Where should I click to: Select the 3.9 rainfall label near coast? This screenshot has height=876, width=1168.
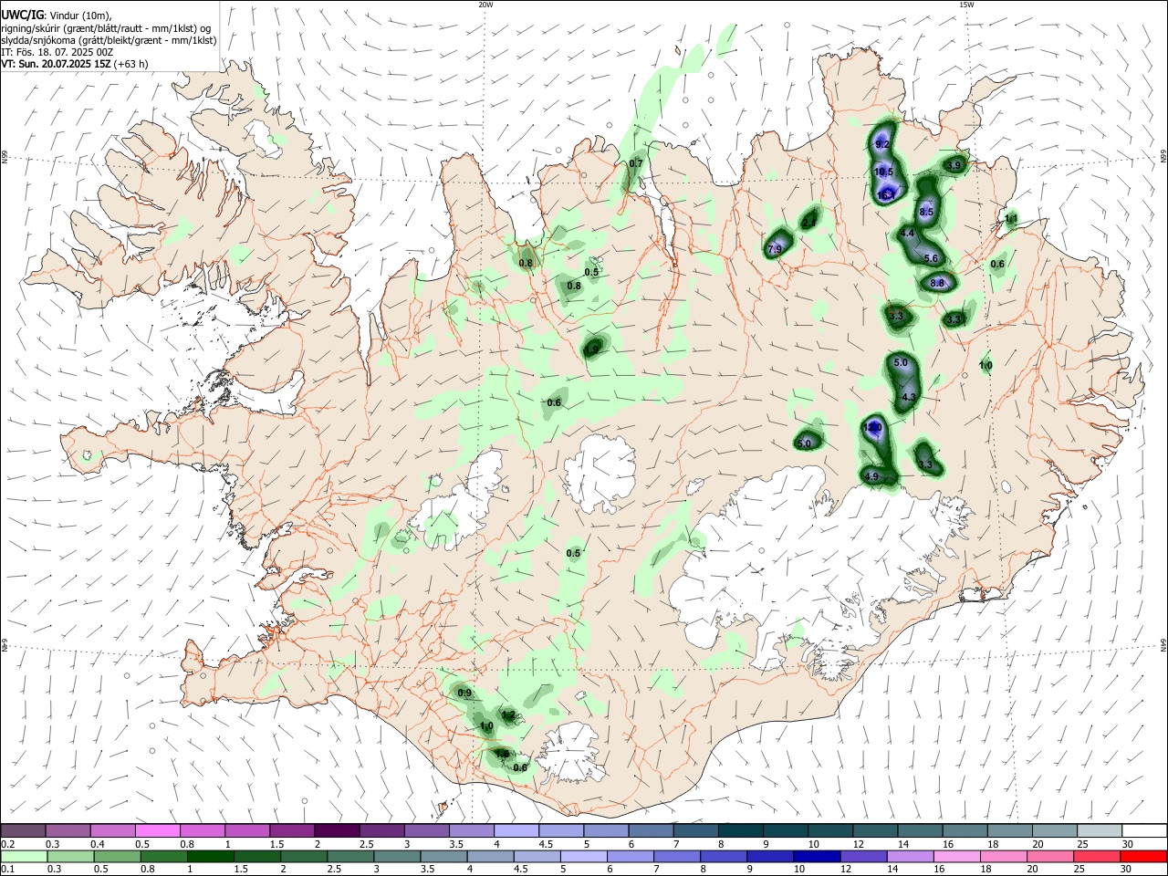(x=954, y=165)
